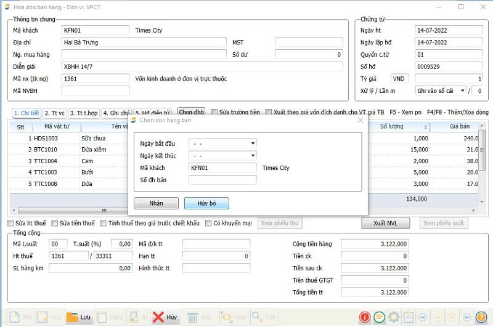Switch to the 2. Tt vc tab
This screenshot has height=327, width=493.
tap(54, 113)
